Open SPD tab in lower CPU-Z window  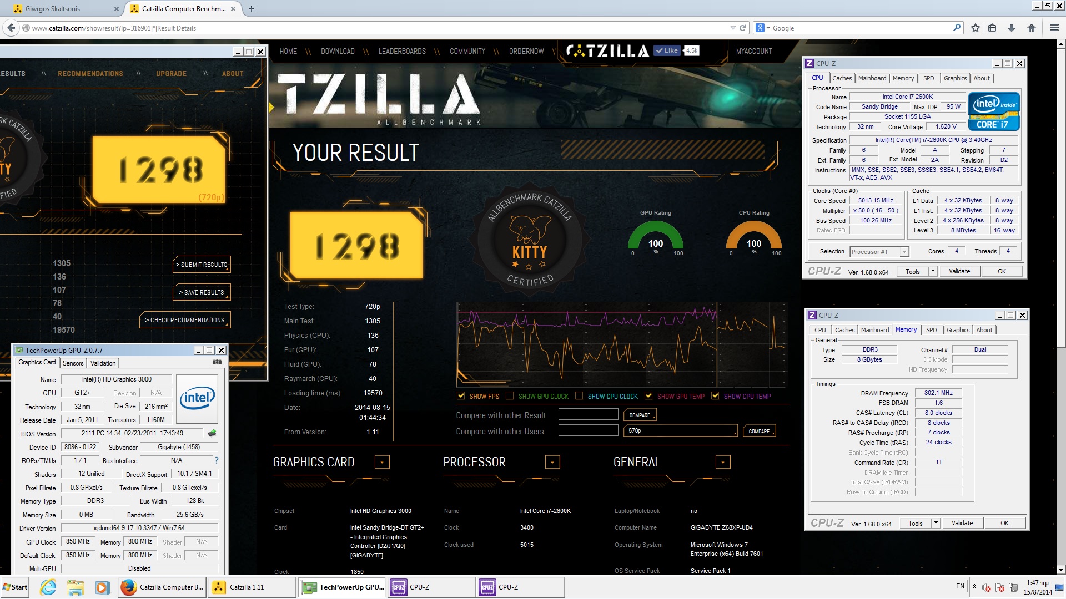932,330
